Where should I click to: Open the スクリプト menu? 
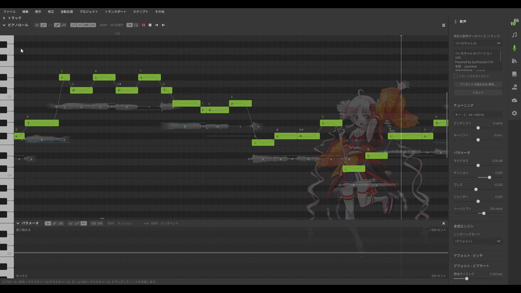click(141, 11)
